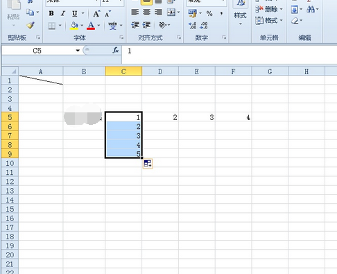Toggle Bold formatting button
Screen dimensions: 337x274
tap(51, 14)
